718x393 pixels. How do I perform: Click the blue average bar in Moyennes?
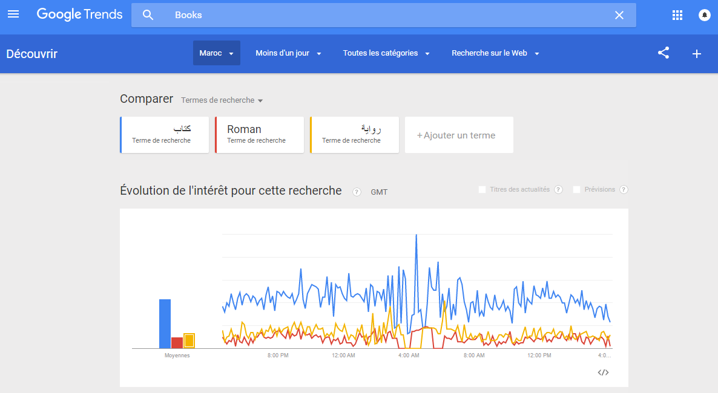pos(165,323)
